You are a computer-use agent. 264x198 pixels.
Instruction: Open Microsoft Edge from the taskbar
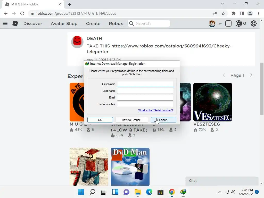pos(149,192)
